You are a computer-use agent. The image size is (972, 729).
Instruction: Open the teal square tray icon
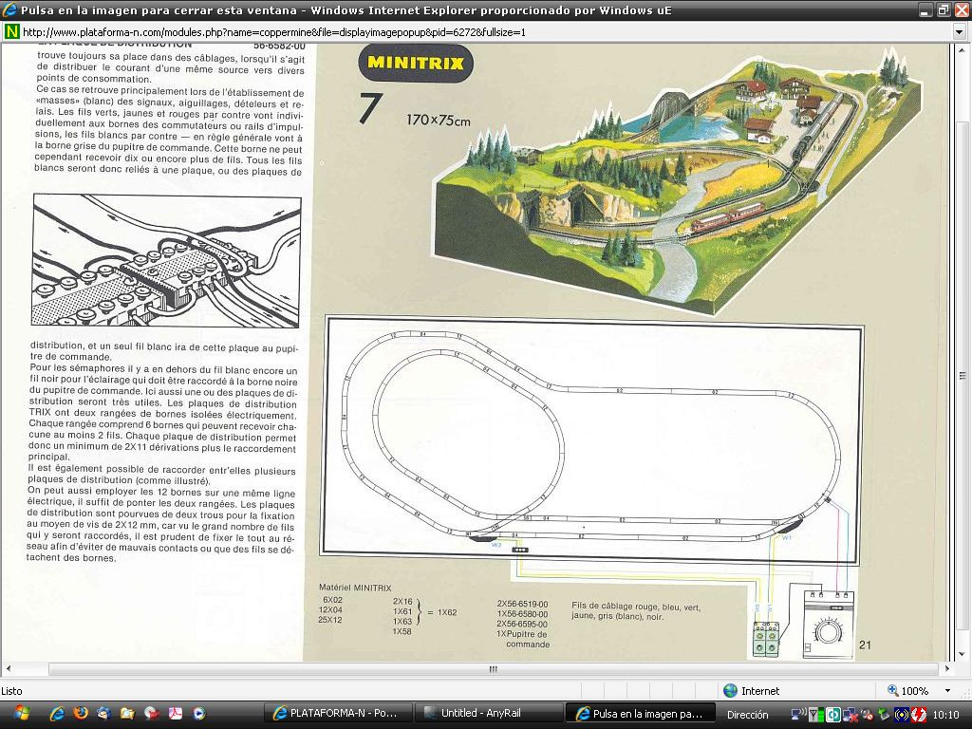(x=833, y=715)
